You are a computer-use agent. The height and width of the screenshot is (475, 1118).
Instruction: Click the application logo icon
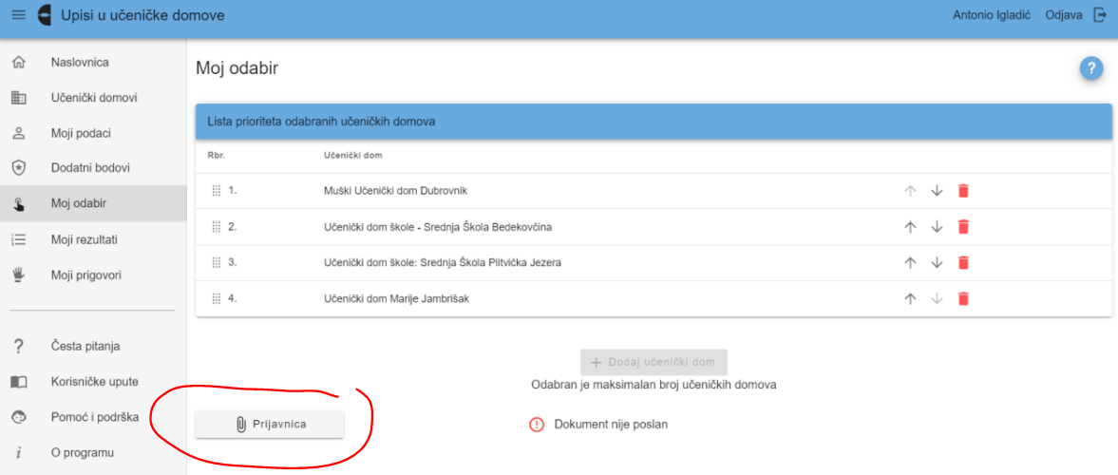[45, 15]
